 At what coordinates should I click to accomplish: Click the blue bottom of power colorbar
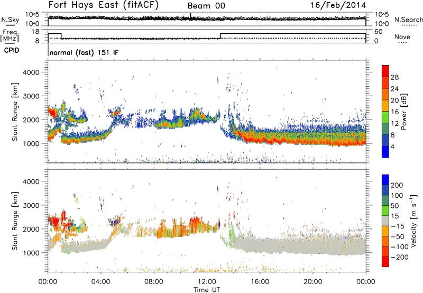point(385,152)
